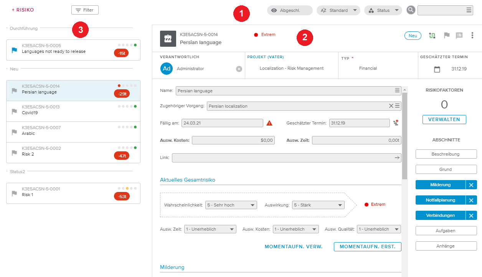This screenshot has width=482, height=277.
Task: Expand the Wahrscheinlichkeit dropdown
Action: (x=231, y=205)
